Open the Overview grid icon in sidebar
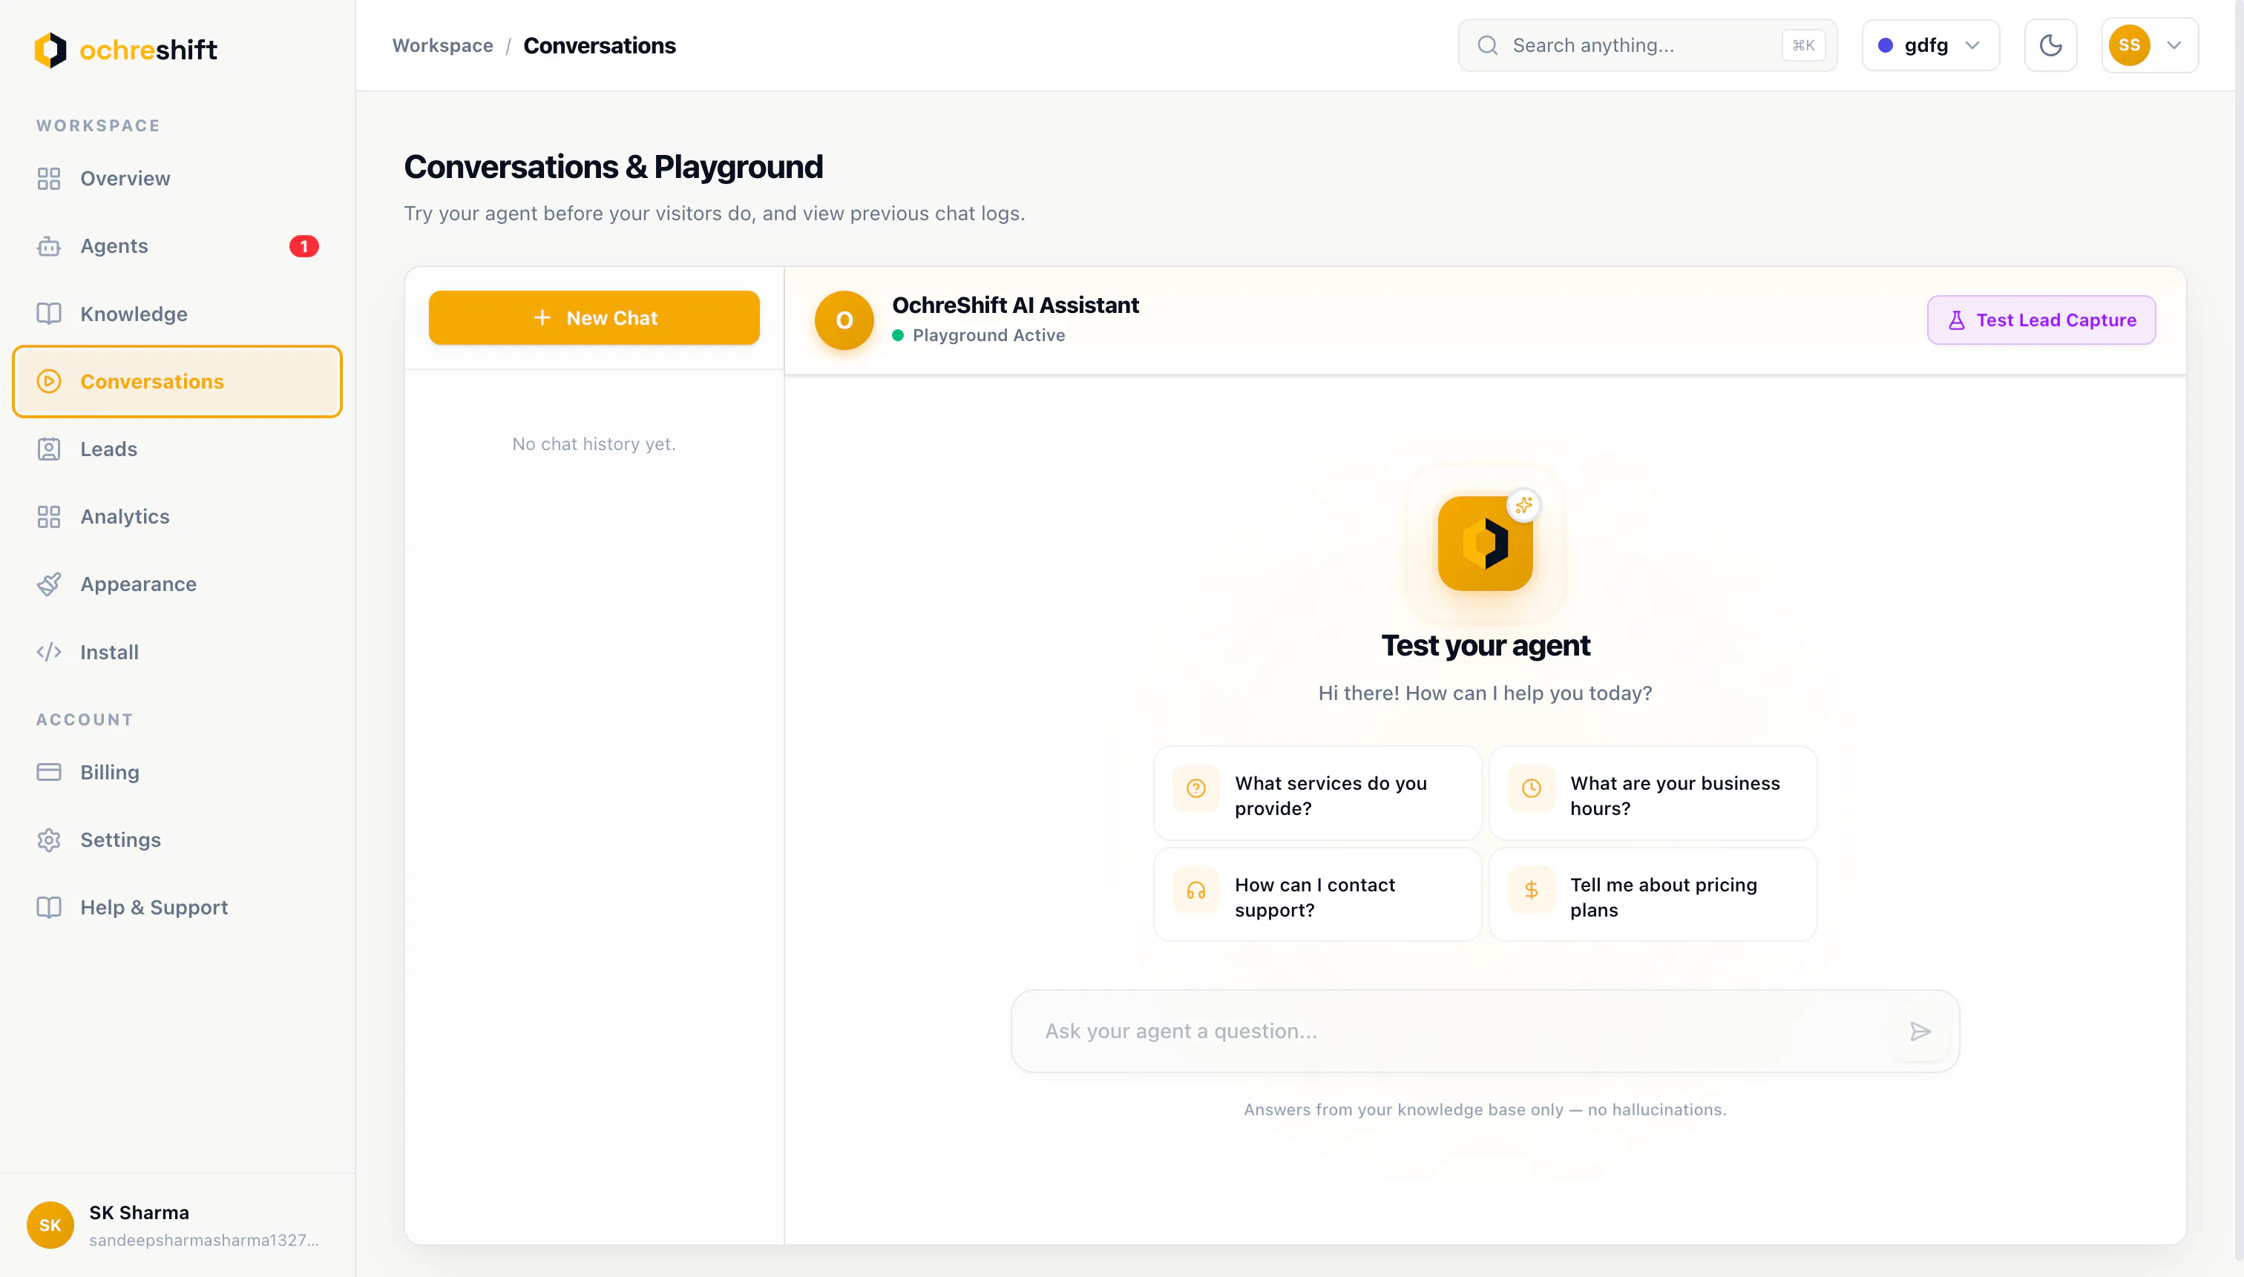This screenshot has height=1277, width=2244. pyautogui.click(x=49, y=179)
